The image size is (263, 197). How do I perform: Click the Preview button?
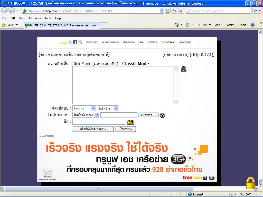click(126, 129)
